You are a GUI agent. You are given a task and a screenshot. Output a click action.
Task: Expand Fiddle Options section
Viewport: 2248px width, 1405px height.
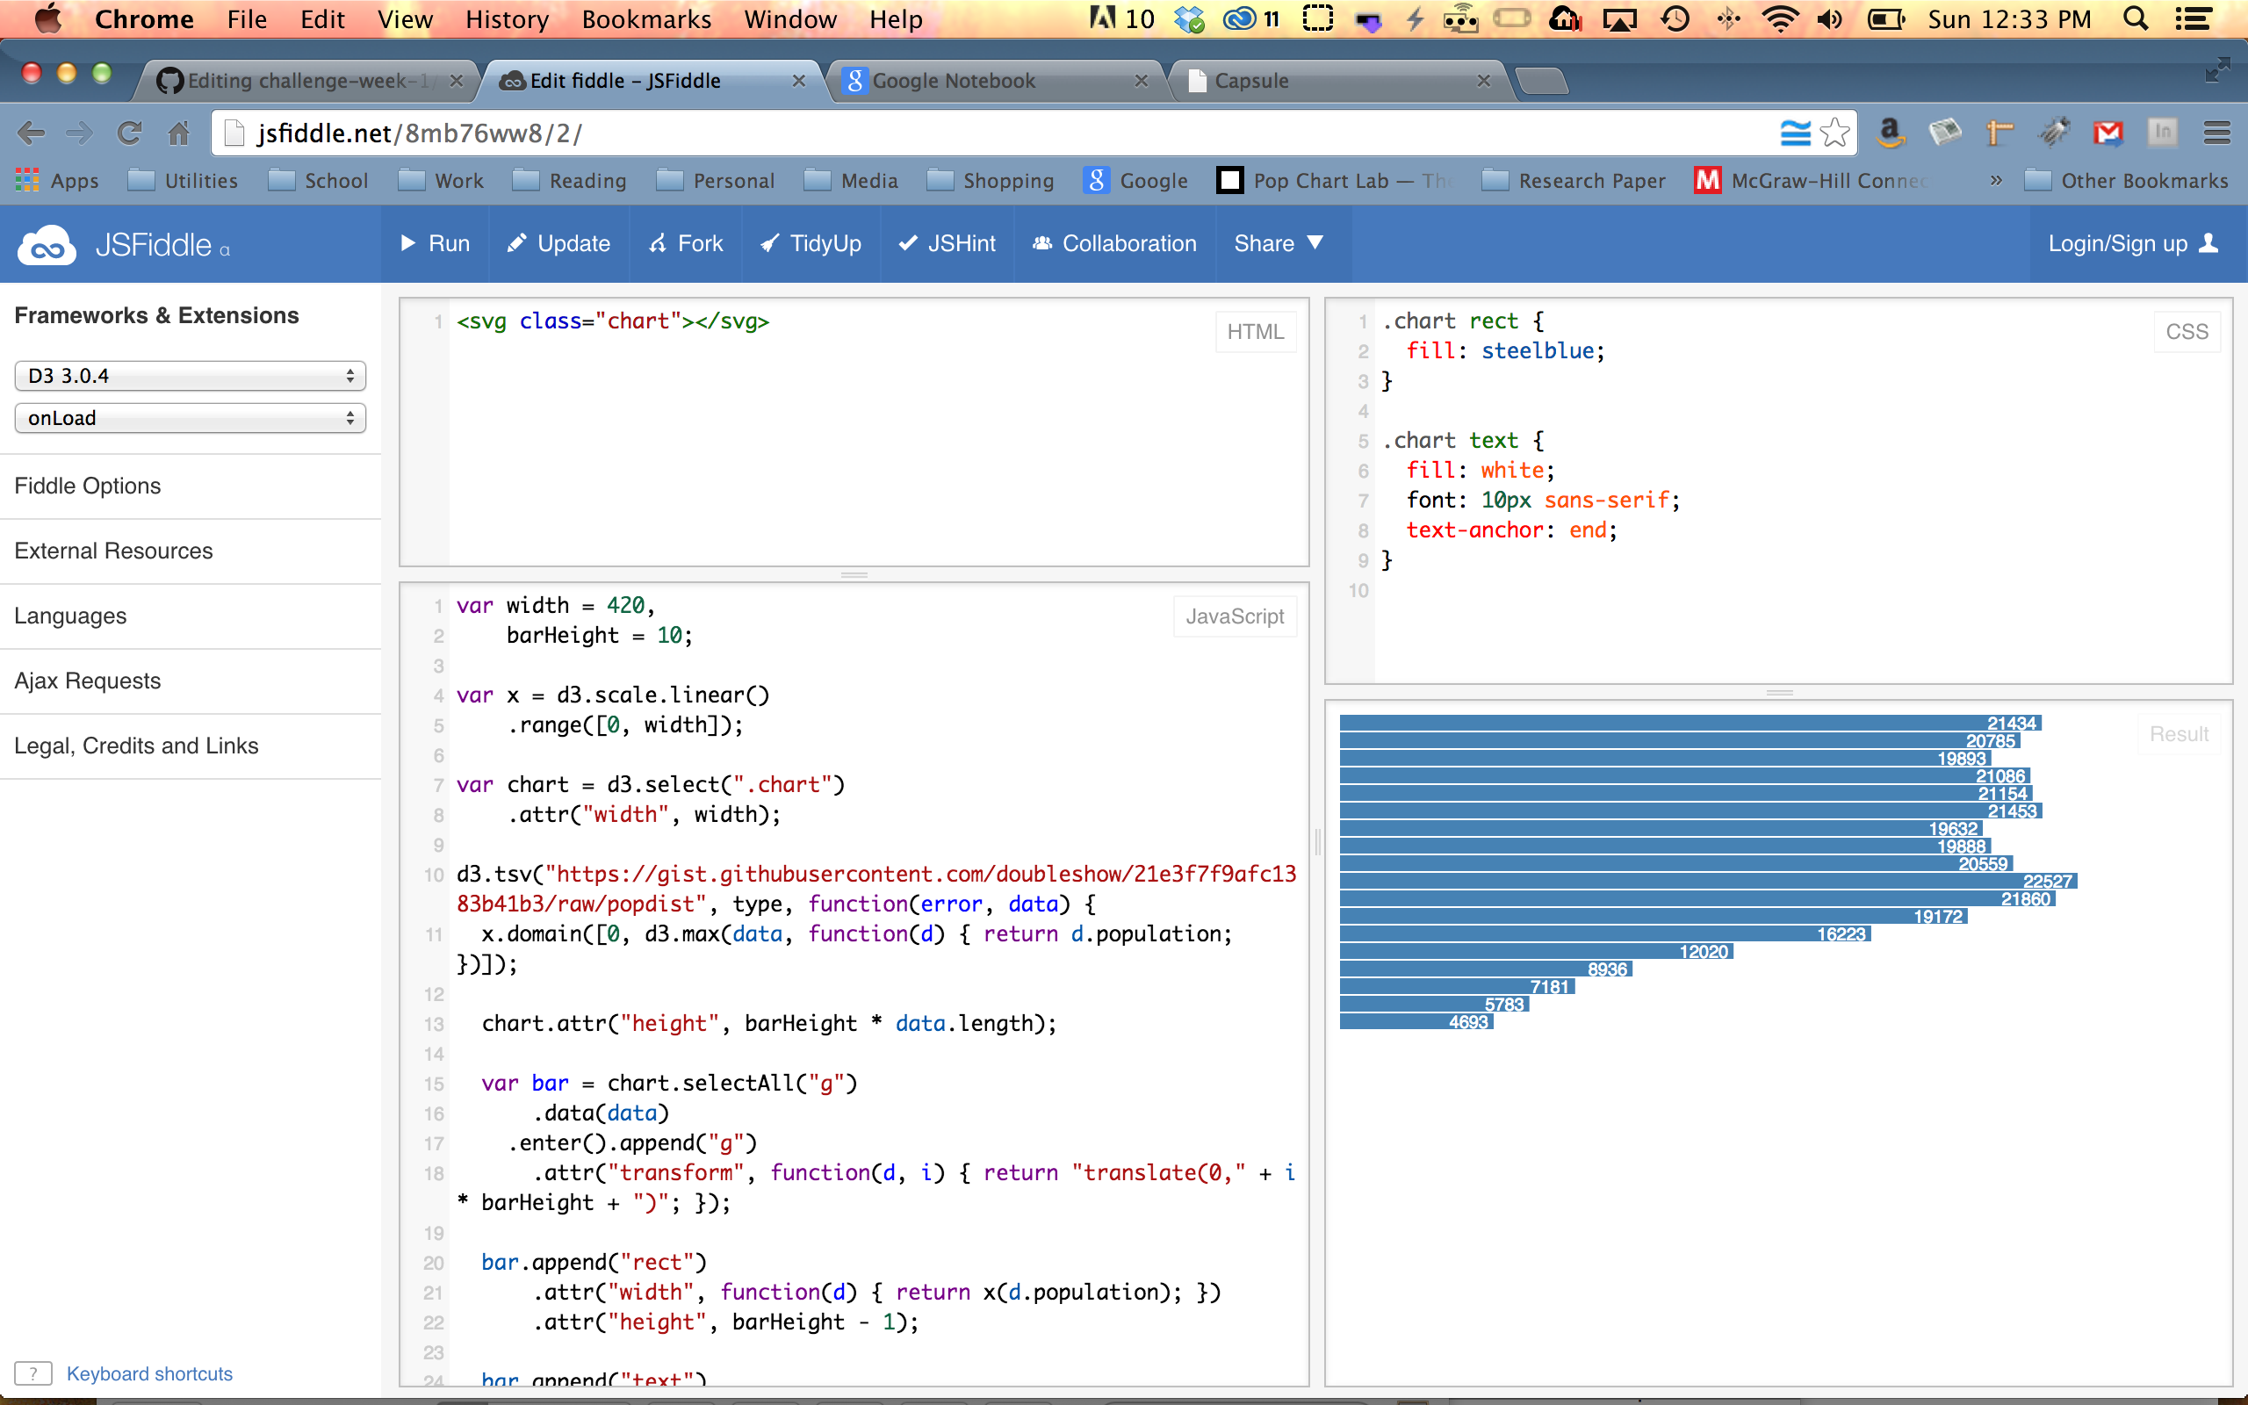[x=191, y=486]
